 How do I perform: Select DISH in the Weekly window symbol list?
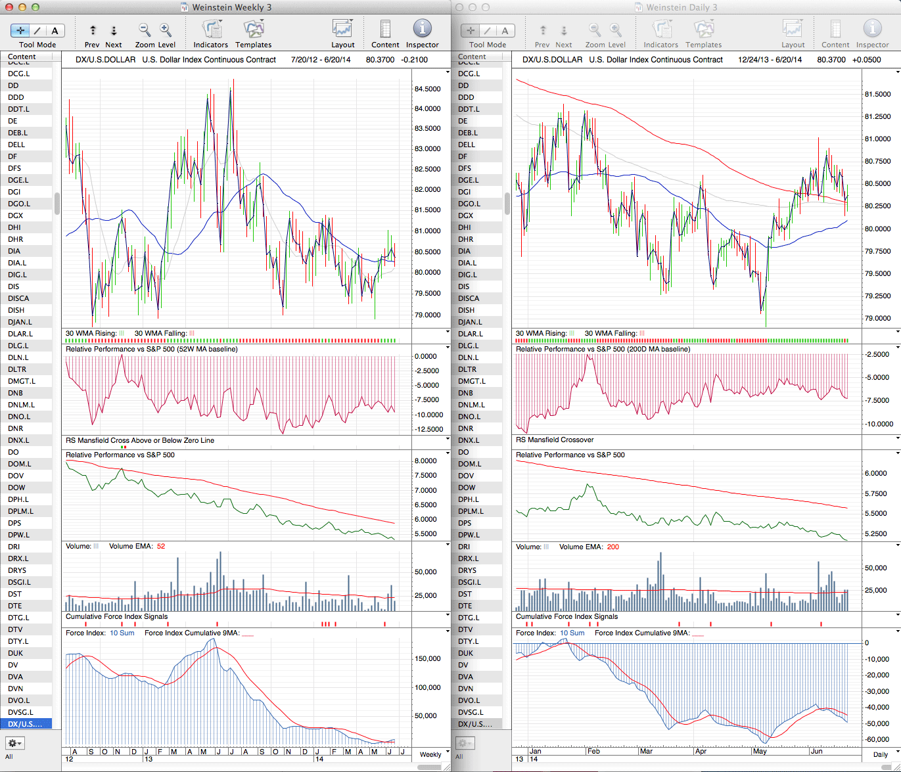tap(16, 310)
